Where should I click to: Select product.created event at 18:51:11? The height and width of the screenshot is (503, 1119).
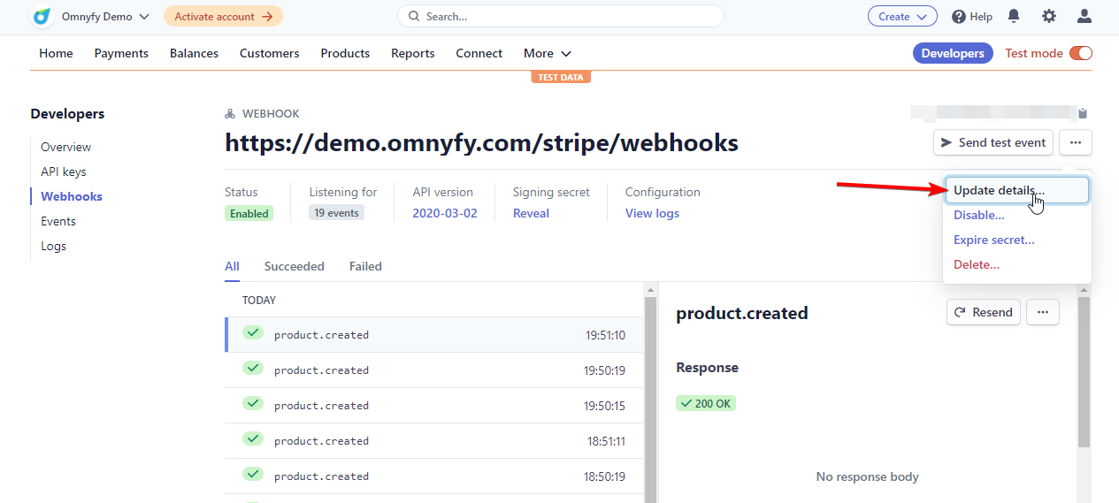point(434,441)
